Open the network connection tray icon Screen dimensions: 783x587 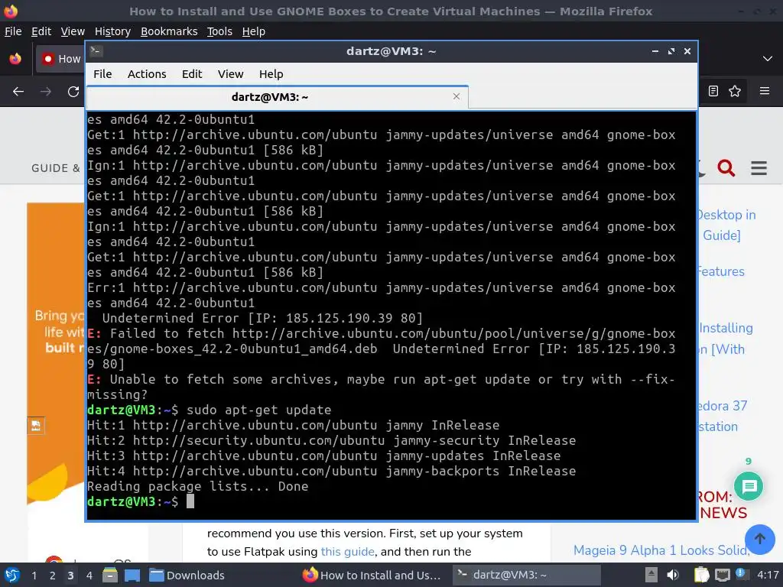722,576
